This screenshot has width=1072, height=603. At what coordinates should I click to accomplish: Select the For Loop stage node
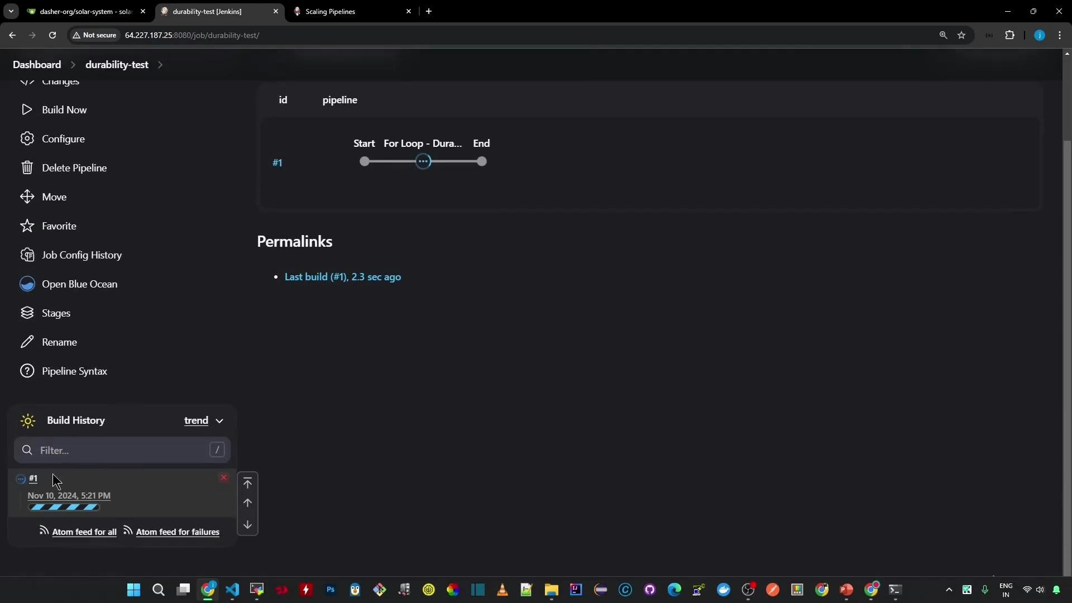[423, 162]
